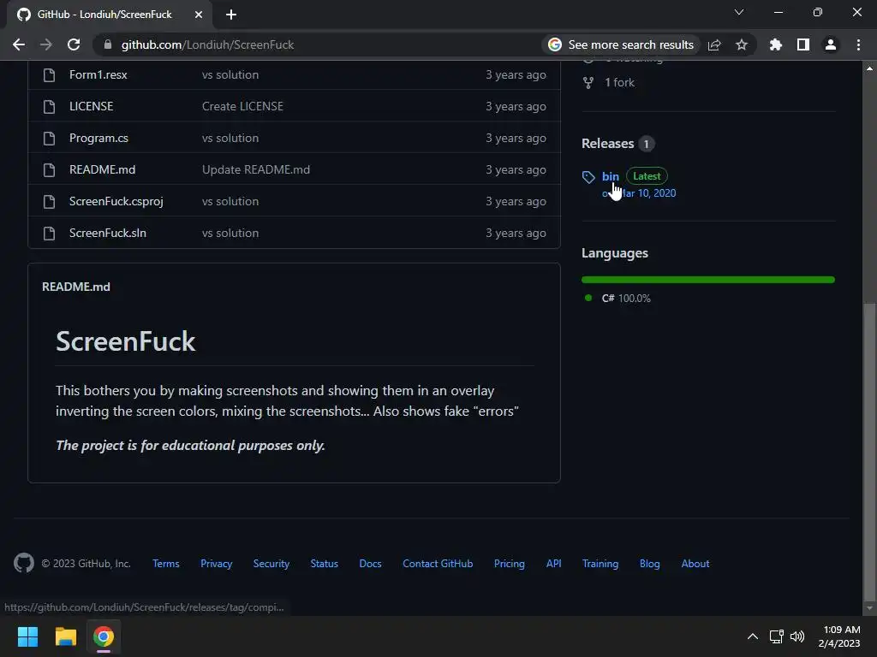Click the release tag icon
Viewport: 877px width, 657px height.
[x=588, y=177]
